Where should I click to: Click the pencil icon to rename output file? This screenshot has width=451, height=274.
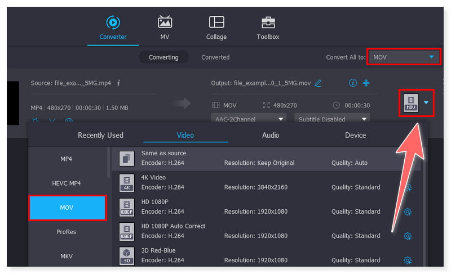coord(318,83)
